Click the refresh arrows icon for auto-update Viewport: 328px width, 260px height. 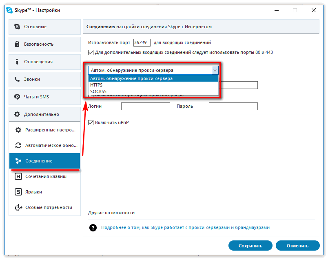[18, 145]
